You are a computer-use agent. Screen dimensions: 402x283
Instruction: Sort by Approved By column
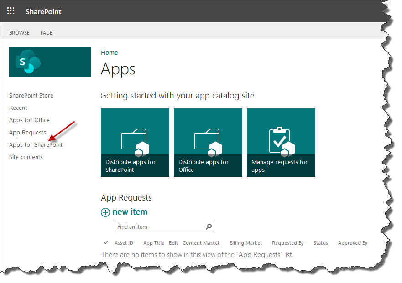pyautogui.click(x=353, y=243)
